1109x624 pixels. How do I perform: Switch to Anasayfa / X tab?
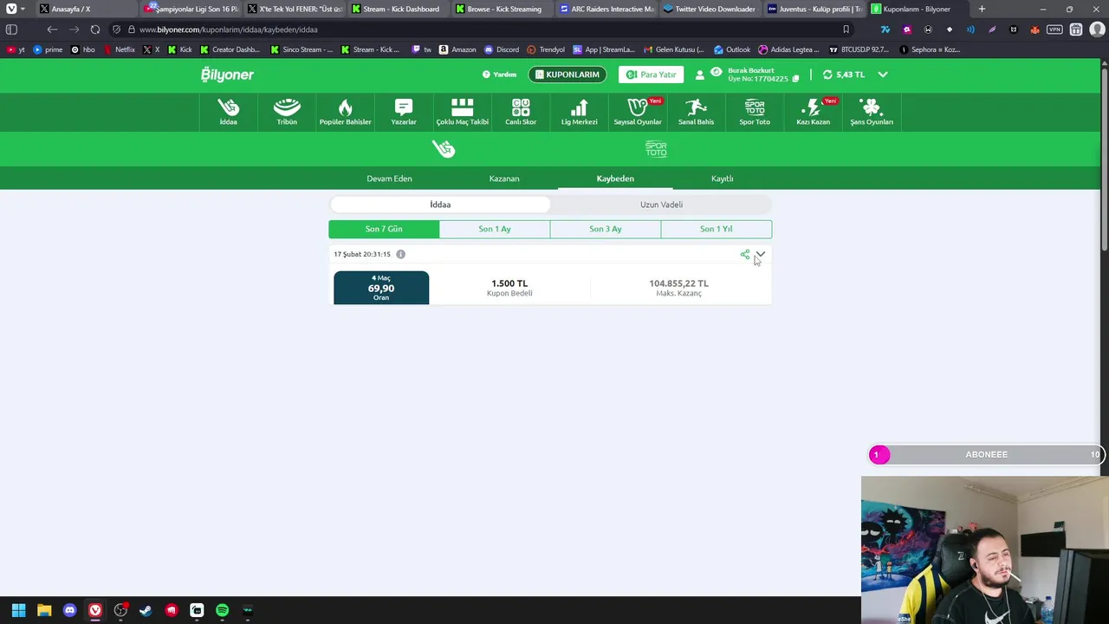click(85, 9)
